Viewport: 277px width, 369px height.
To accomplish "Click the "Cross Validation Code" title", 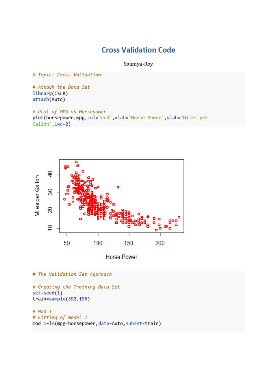I will (138, 50).
